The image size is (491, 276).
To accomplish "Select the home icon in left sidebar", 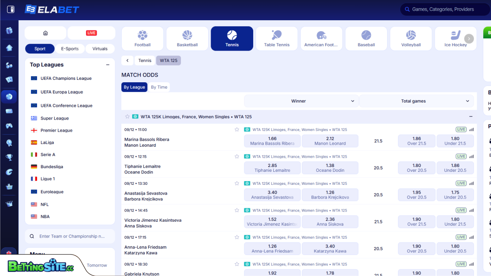I will (9, 48).
